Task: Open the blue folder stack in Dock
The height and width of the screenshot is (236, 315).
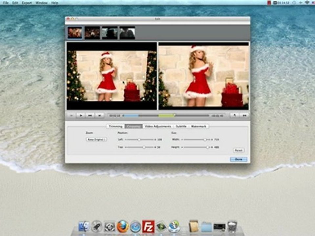Action: click(x=206, y=227)
